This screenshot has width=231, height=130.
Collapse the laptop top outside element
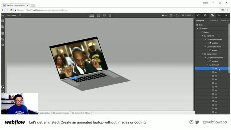click(205, 39)
